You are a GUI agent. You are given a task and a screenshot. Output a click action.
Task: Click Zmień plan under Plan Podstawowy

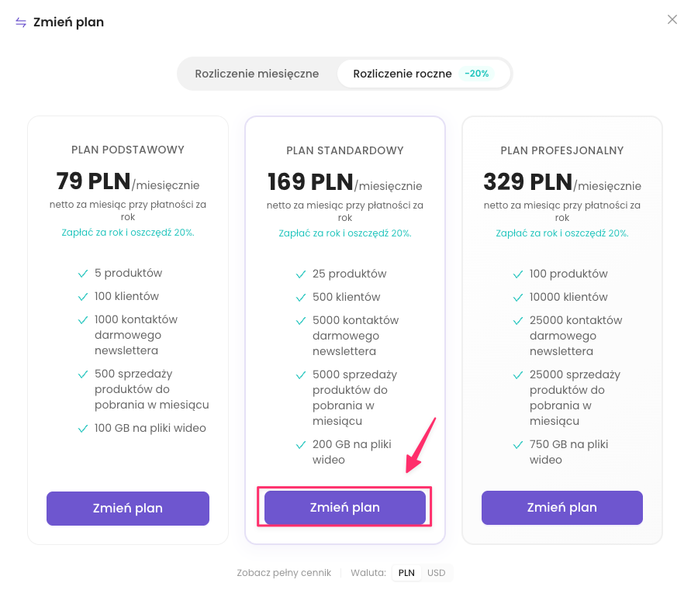coord(128,509)
